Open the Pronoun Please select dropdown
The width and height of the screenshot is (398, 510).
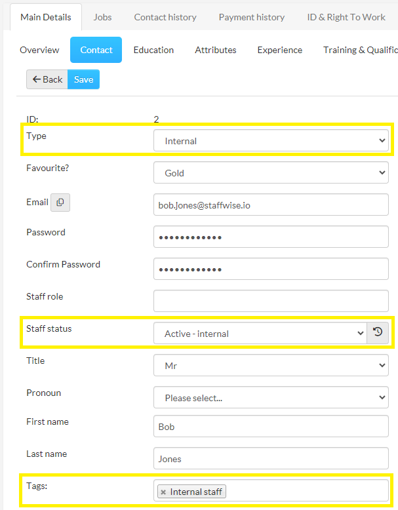pyautogui.click(x=271, y=397)
